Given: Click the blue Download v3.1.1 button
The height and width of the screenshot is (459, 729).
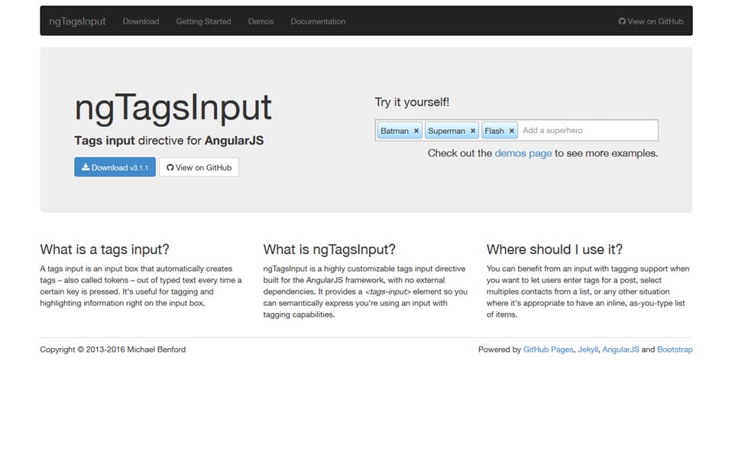Looking at the screenshot, I should (115, 167).
